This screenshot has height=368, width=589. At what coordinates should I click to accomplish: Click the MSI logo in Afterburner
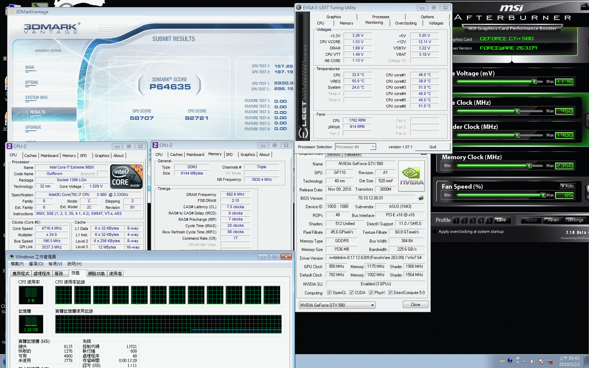511,8
